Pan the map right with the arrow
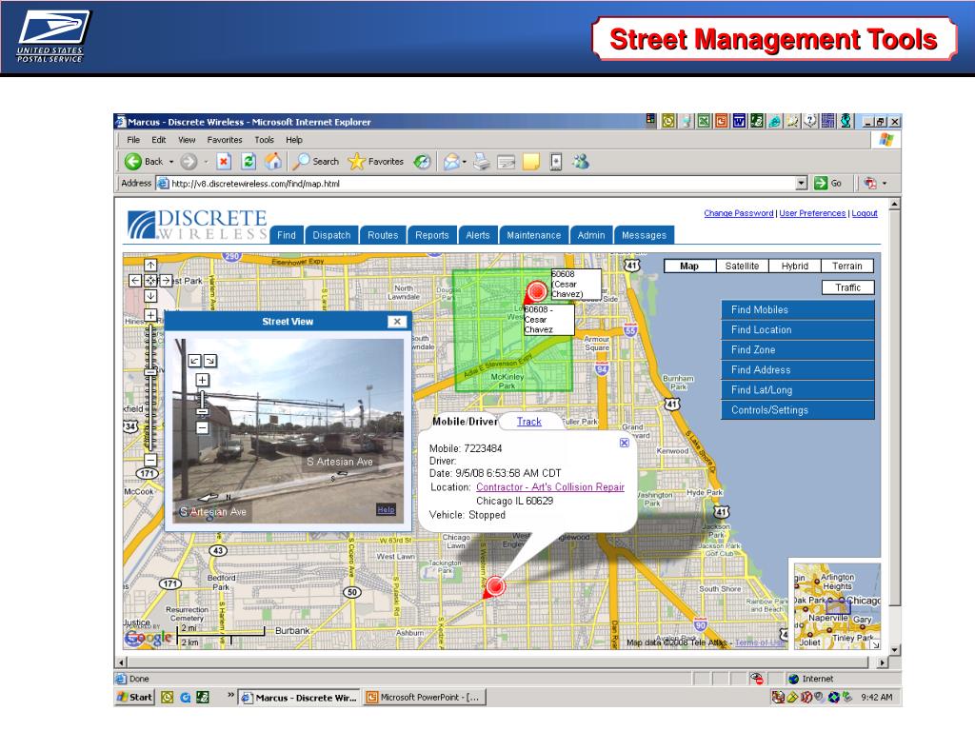 tap(166, 281)
